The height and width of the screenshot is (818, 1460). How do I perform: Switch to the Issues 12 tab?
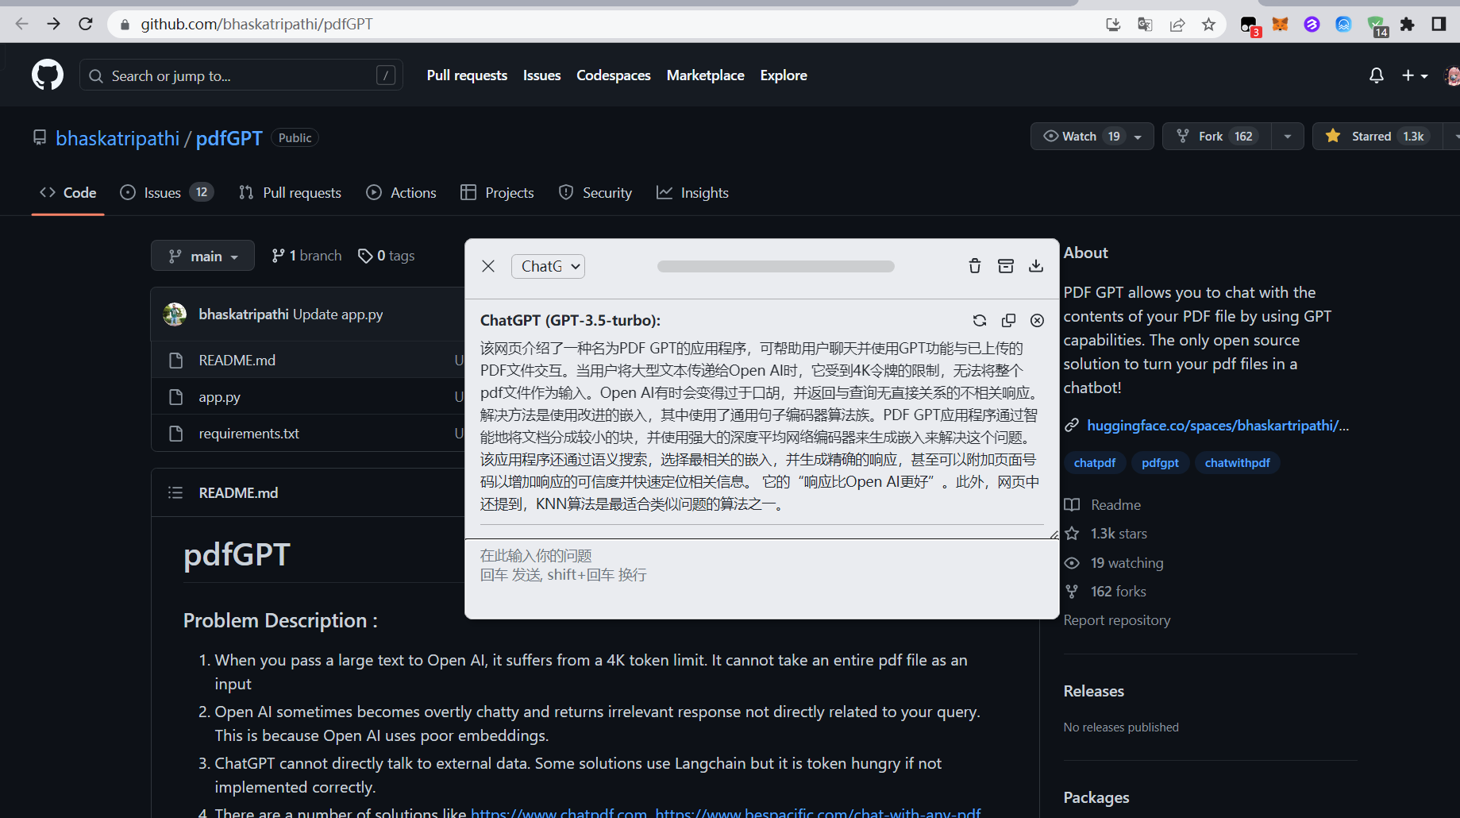click(x=167, y=193)
